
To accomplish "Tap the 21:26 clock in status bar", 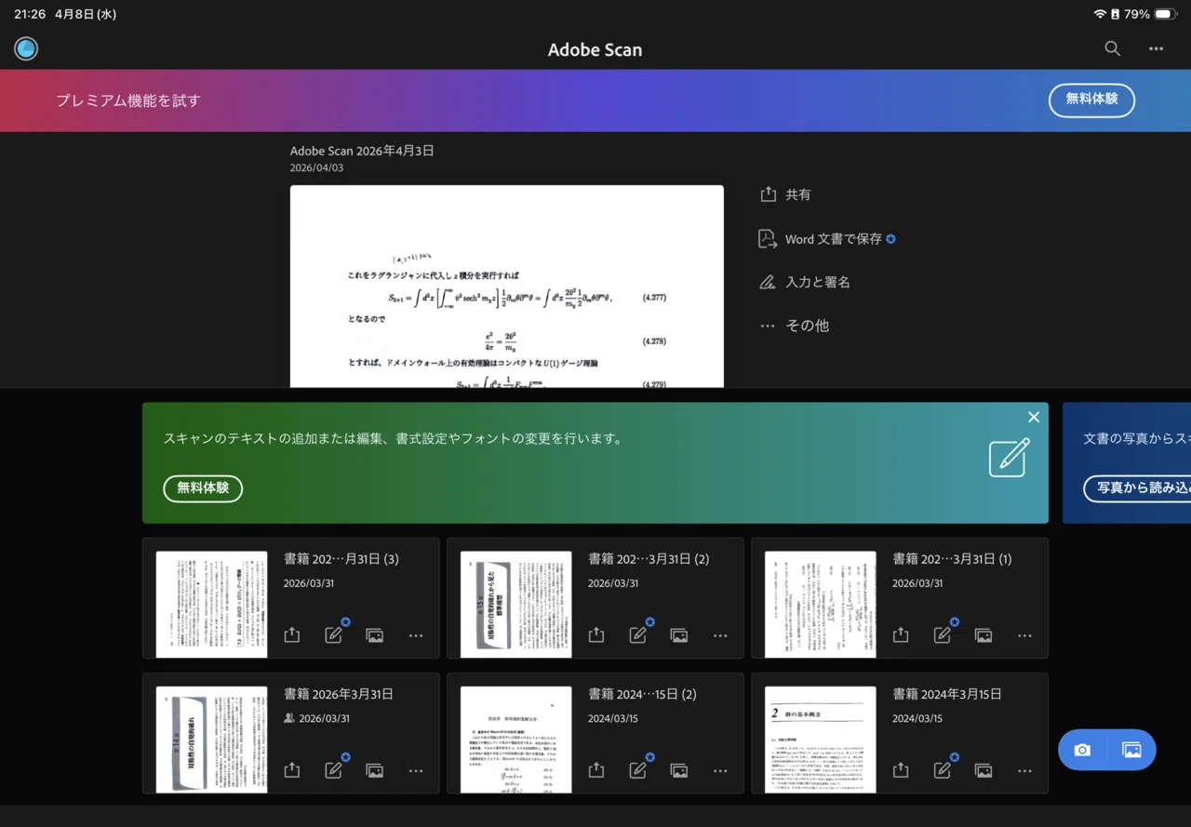I will click(30, 14).
